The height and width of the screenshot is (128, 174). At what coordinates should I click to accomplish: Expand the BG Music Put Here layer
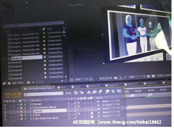[18, 119]
